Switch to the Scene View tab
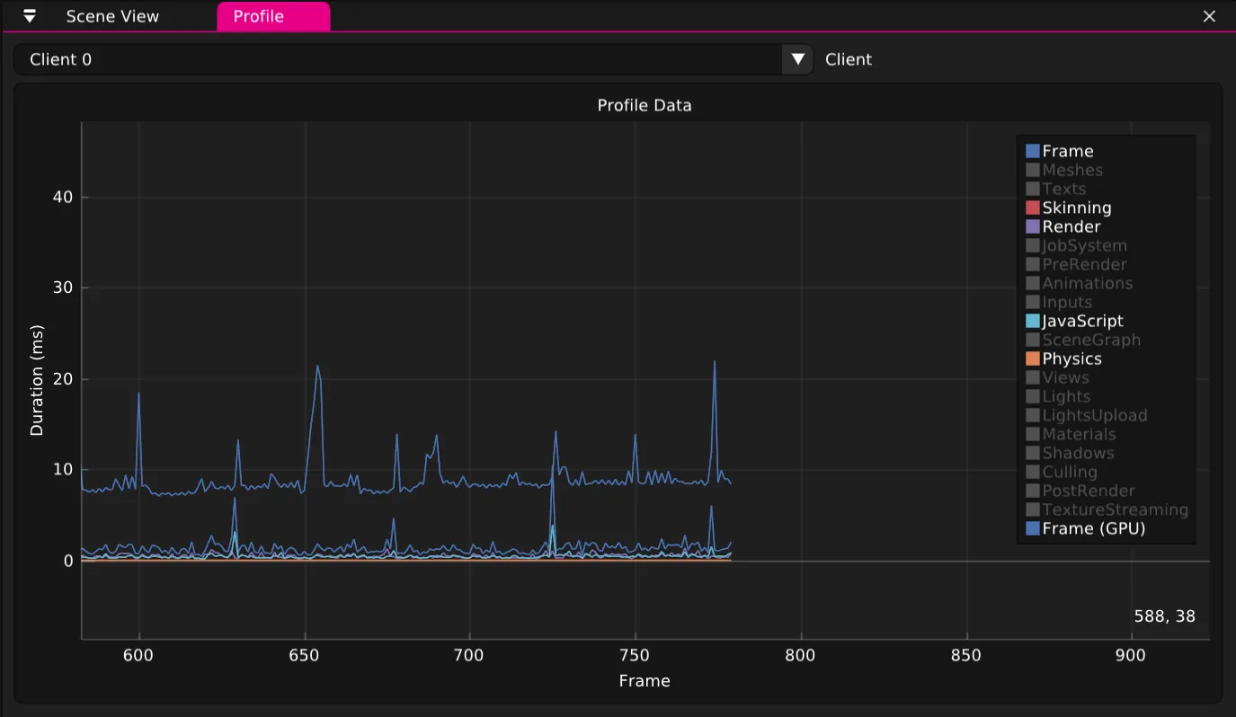This screenshot has height=717, width=1236. point(111,15)
